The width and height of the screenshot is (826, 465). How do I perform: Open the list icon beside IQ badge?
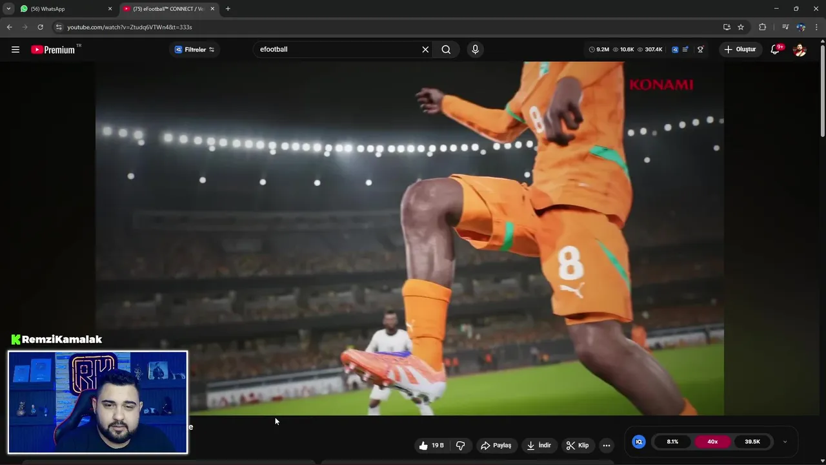pyautogui.click(x=685, y=50)
